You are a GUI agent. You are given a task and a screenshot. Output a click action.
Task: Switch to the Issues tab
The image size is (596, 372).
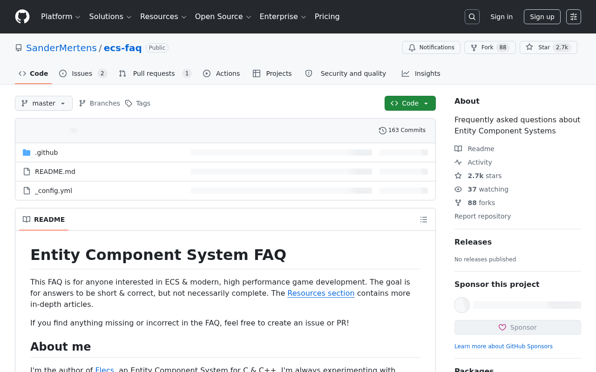(83, 73)
